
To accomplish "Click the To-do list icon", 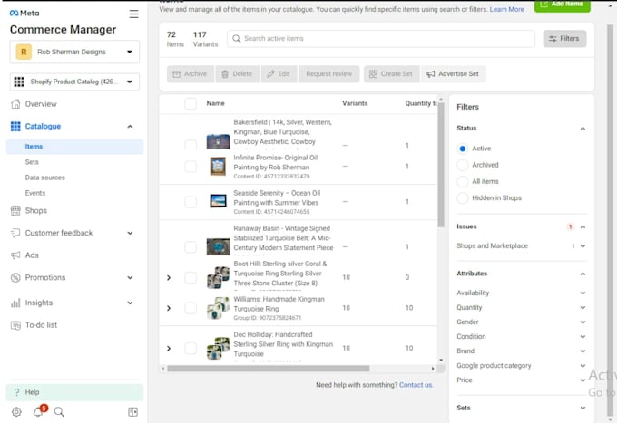I will (x=15, y=325).
